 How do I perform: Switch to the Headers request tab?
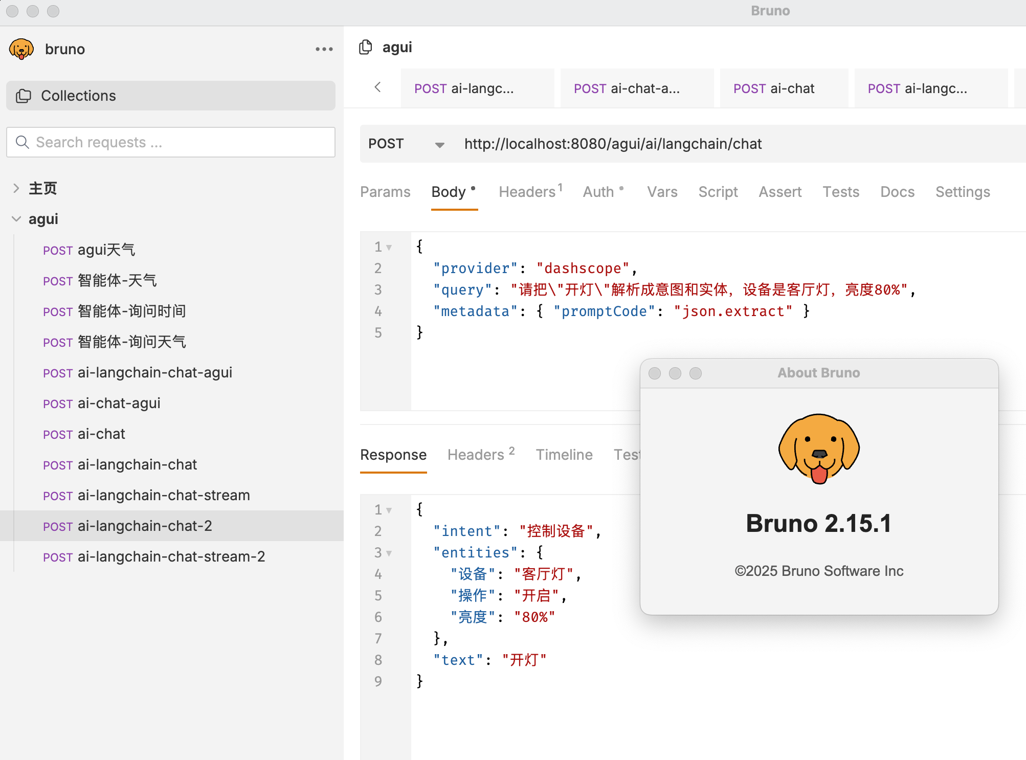coord(527,192)
